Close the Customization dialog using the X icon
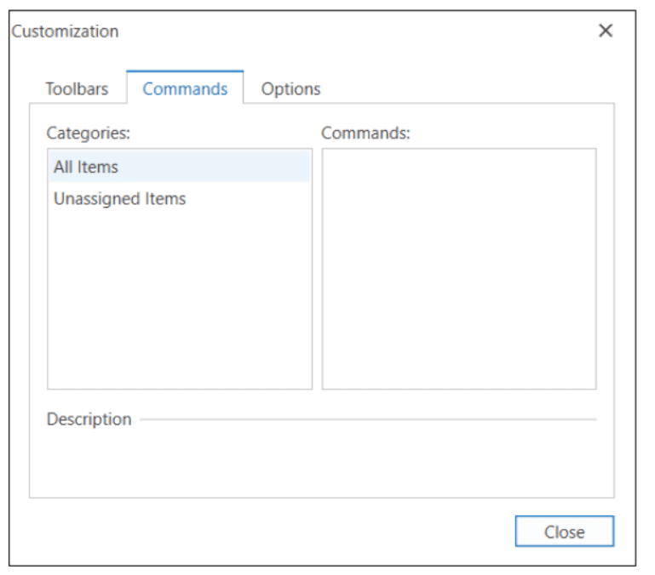This screenshot has height=575, width=655. coord(606,31)
